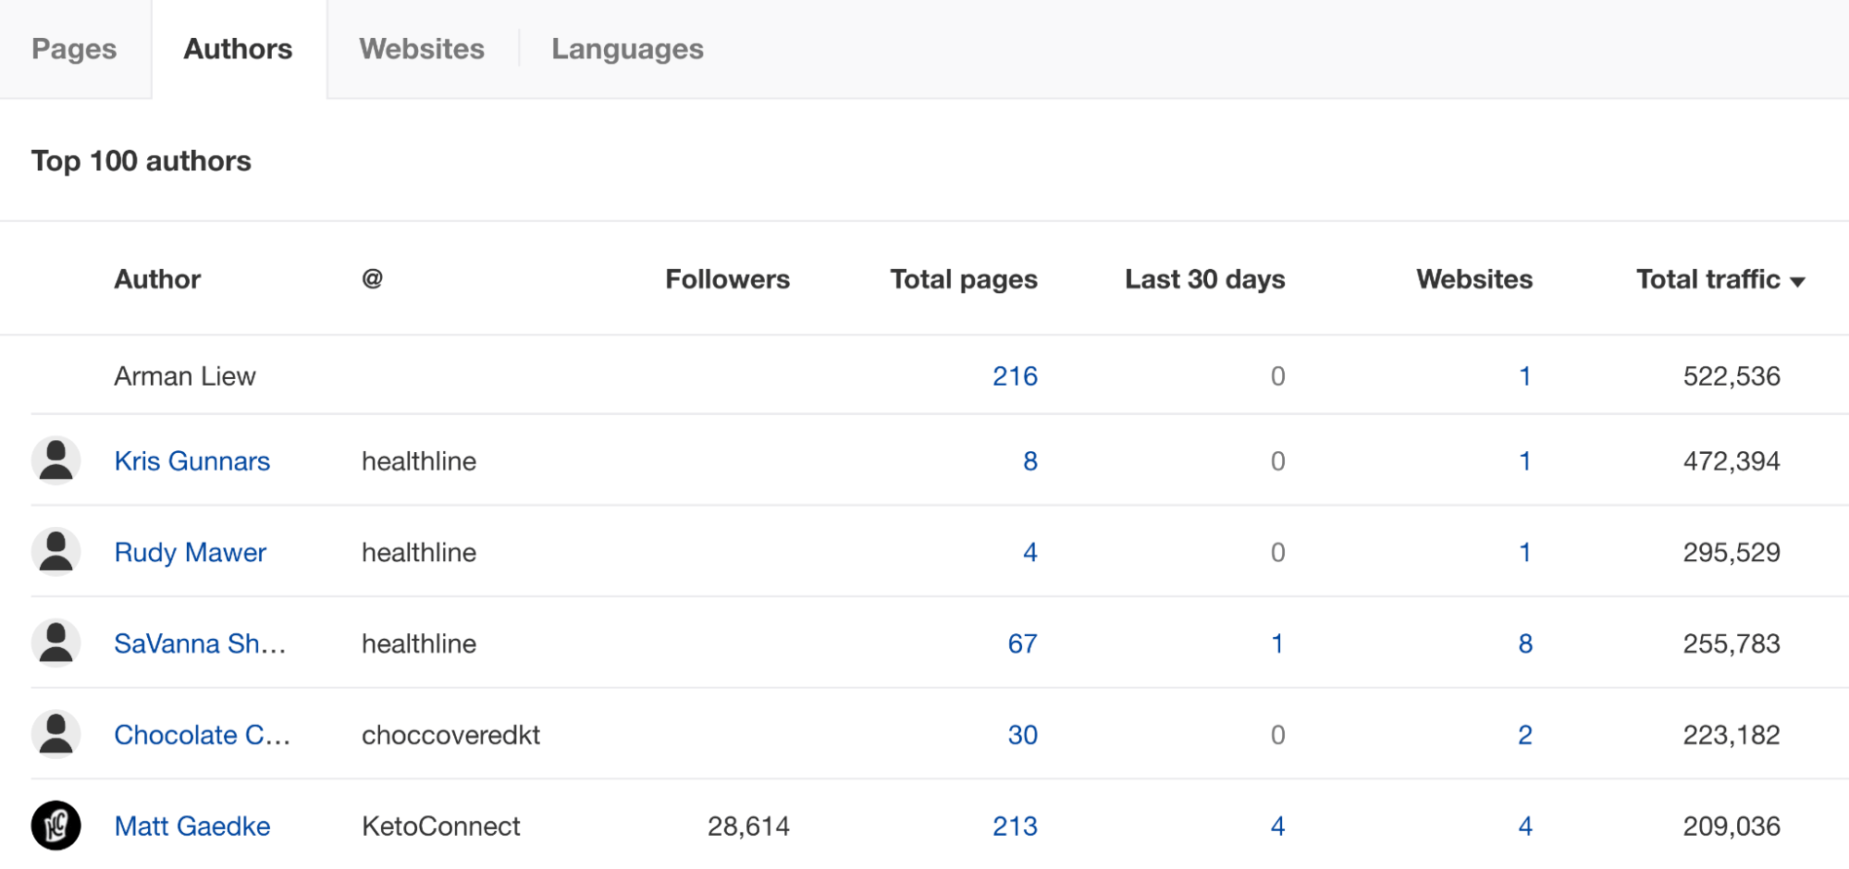Click Matt Gaedke's KetoConnect logo avatar
The height and width of the screenshot is (869, 1849).
55,826
